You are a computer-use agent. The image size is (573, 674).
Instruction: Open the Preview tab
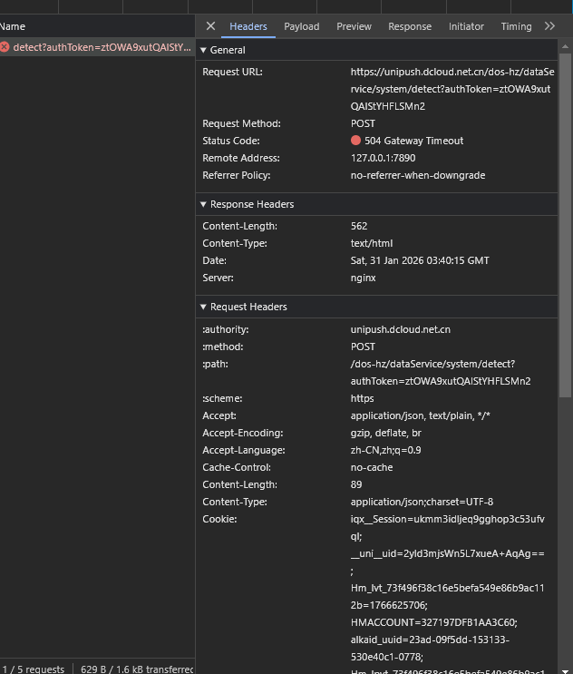pyautogui.click(x=354, y=26)
